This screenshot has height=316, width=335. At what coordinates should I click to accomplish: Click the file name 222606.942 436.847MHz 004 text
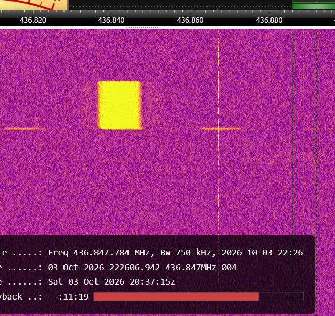pyautogui.click(x=142, y=268)
